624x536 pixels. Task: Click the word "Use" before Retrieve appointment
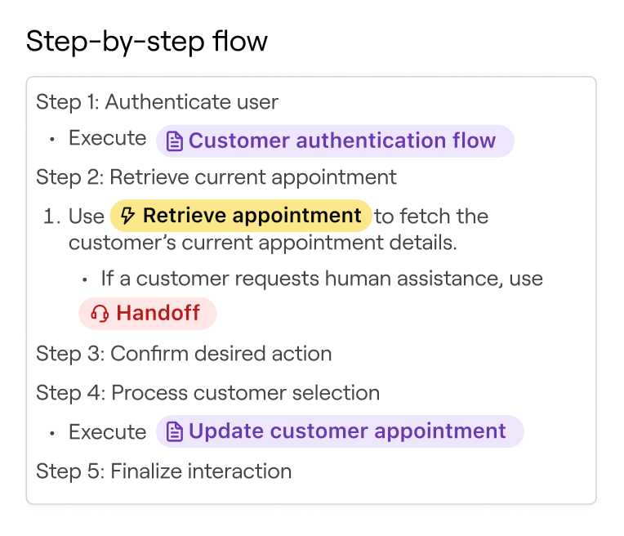86,217
